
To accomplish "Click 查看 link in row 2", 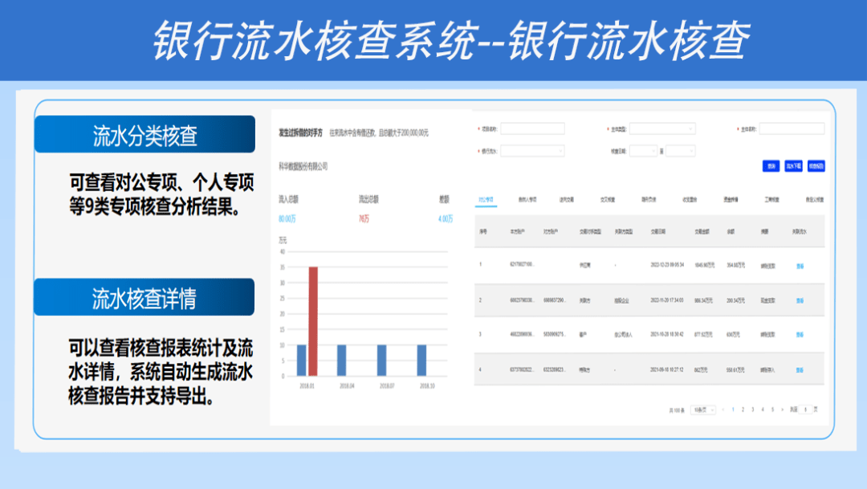I will (x=800, y=301).
